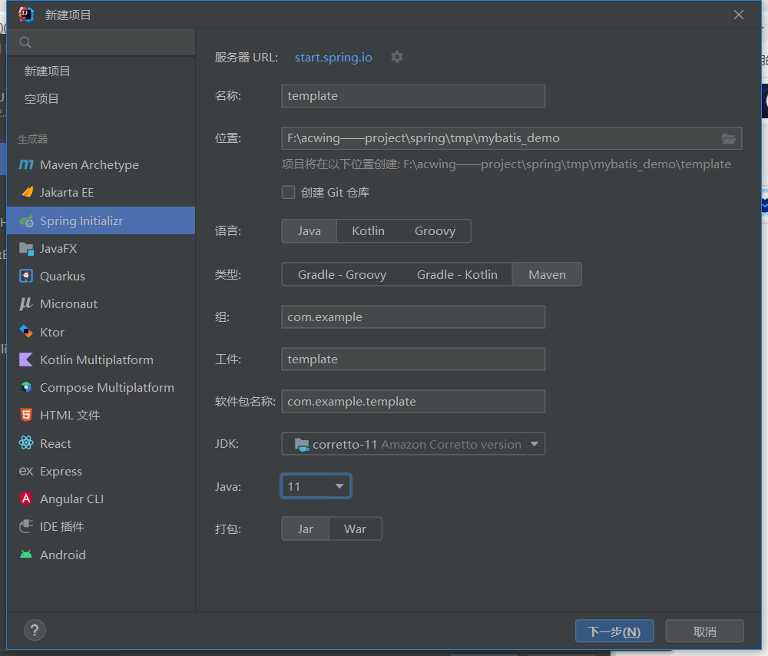
Task: Click the project name field 'template'
Action: click(413, 96)
